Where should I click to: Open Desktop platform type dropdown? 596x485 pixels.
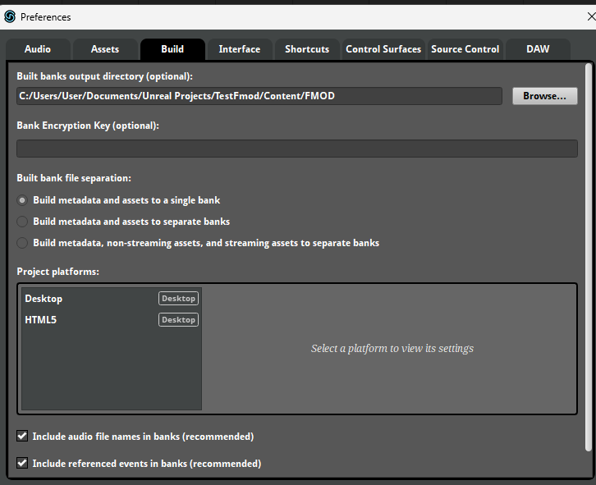point(179,299)
